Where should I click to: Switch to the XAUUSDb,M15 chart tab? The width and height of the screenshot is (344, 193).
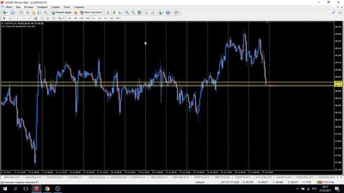[x=118, y=177]
